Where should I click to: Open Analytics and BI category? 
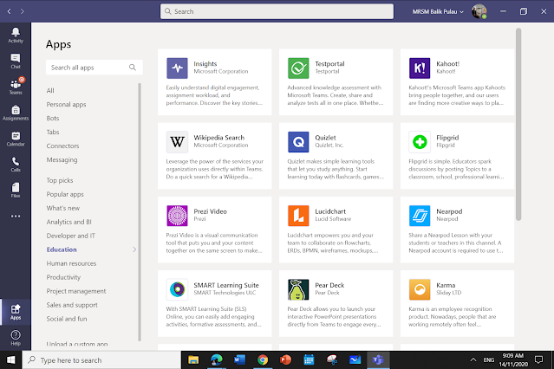tap(68, 222)
